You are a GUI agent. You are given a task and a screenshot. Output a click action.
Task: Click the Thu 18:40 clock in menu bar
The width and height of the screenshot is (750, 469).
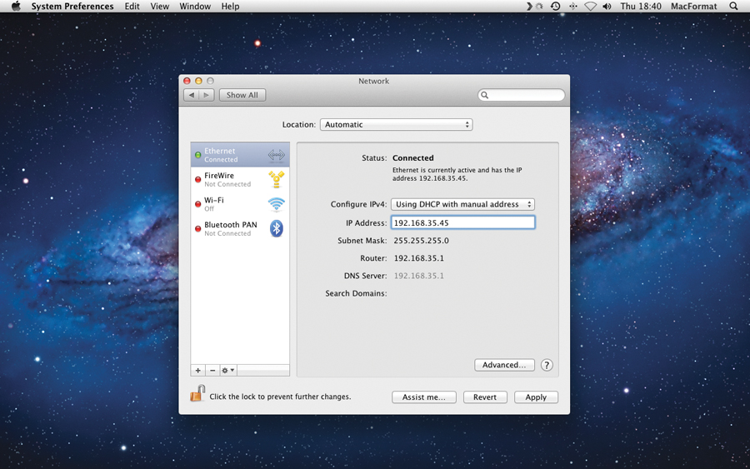click(x=641, y=6)
